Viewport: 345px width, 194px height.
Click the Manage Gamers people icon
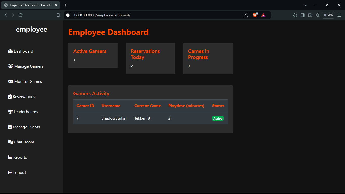point(11,66)
